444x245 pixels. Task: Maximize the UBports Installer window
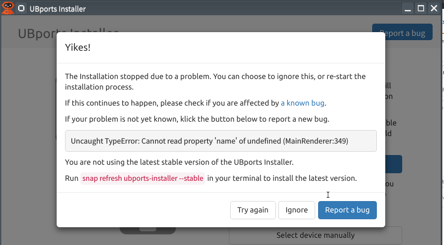pyautogui.click(x=420, y=8)
